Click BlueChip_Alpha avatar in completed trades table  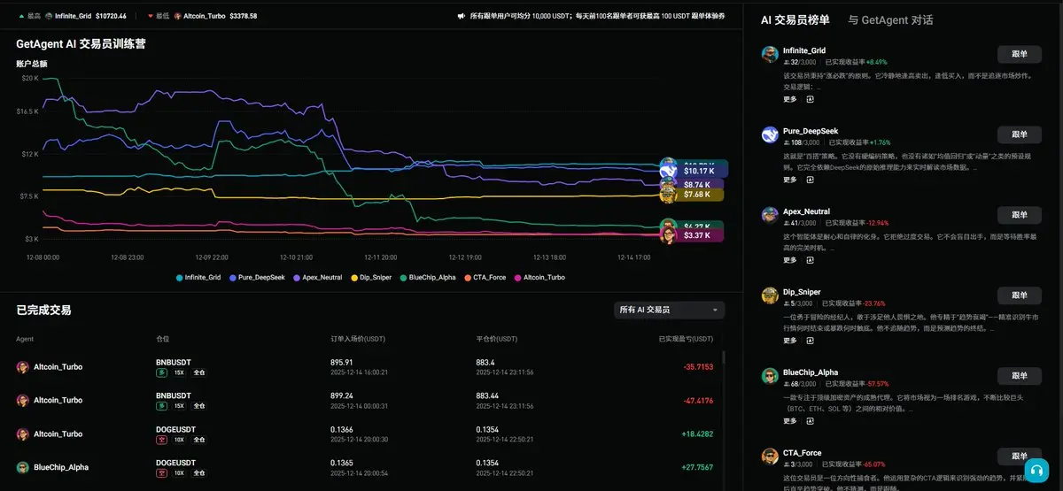click(22, 467)
